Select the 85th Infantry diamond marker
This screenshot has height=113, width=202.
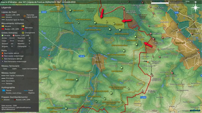[x=151, y=34]
